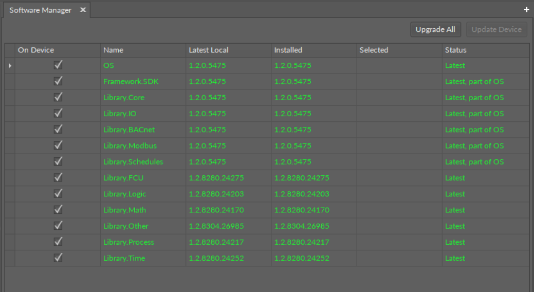Toggle the Library.Time On Device checkbox
Viewport: 534px width, 292px height.
(58, 258)
